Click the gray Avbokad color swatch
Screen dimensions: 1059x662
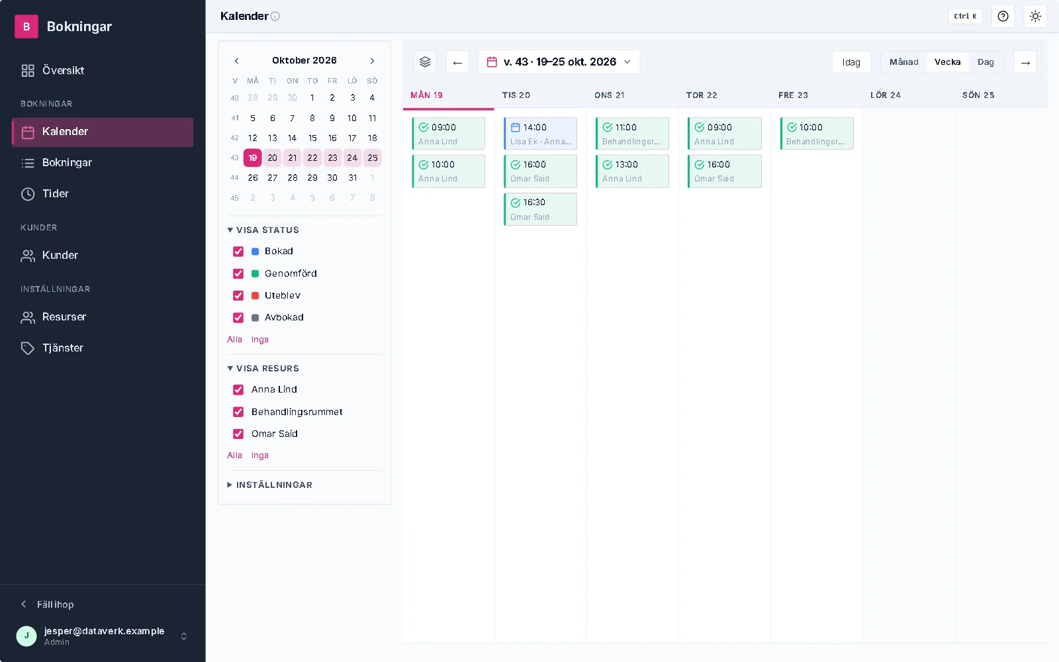point(255,318)
